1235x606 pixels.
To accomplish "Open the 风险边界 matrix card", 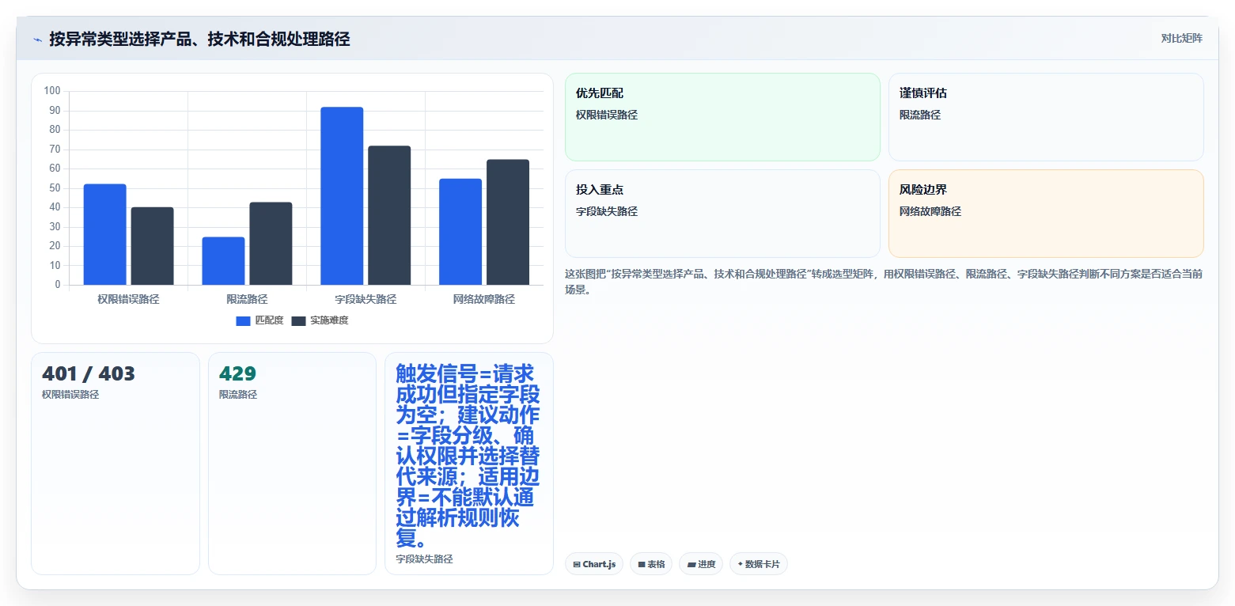I will pos(1046,214).
